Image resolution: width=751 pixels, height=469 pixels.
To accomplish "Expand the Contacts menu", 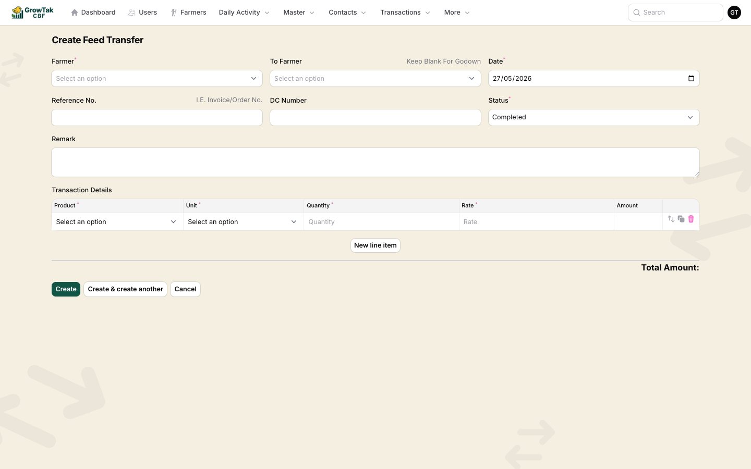I will 347,13.
